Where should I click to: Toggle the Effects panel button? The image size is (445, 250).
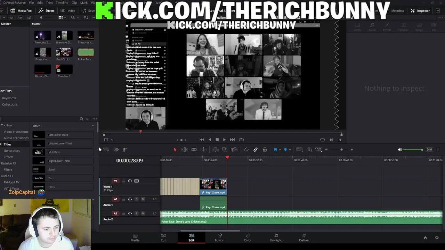point(46,11)
